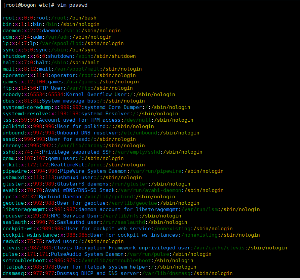Select the bin:x:1:1 entry line
This screenshot has width=300, height=280.
pyautogui.click(x=51, y=24)
